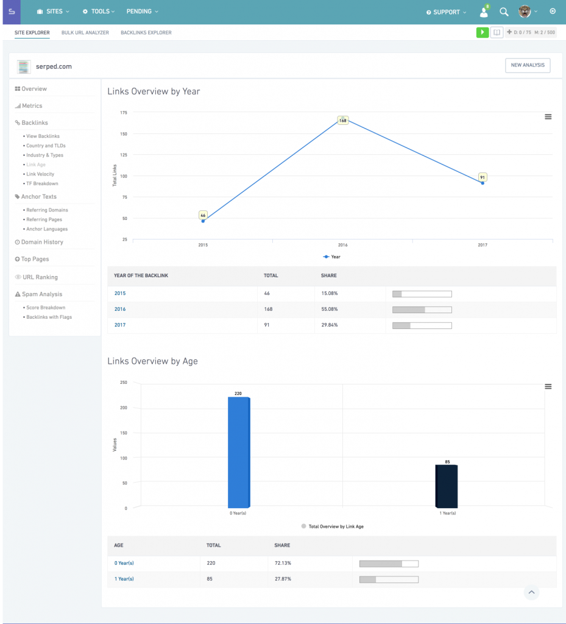
Task: Click the serped.com site thumbnail
Action: pyautogui.click(x=24, y=66)
